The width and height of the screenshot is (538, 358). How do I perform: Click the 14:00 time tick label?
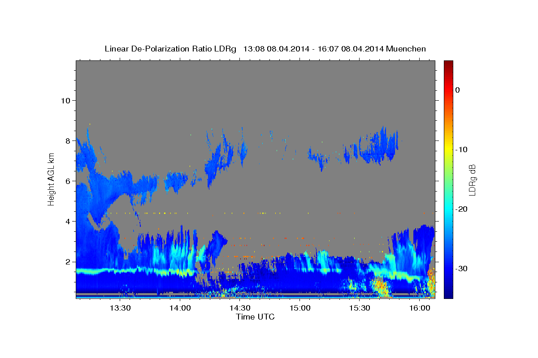[180, 308]
